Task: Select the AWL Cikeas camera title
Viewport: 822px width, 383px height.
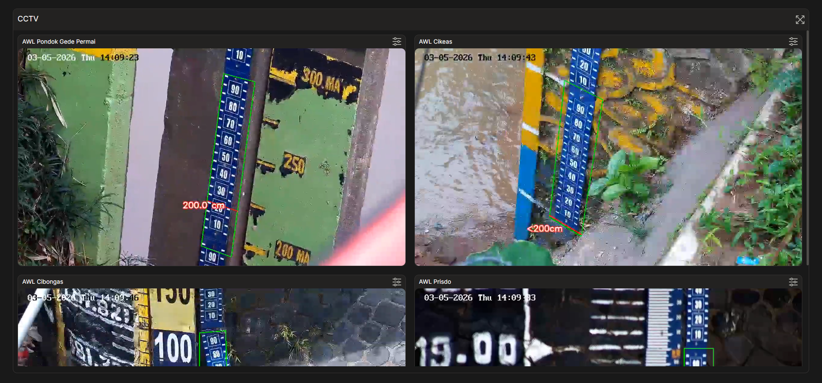Action: tap(435, 42)
